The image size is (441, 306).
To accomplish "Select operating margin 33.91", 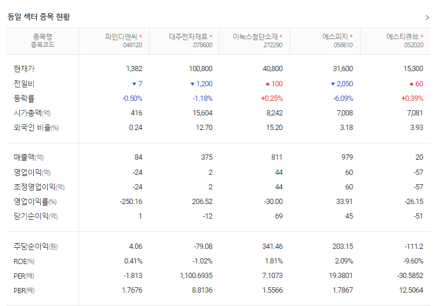I will 344,202.
